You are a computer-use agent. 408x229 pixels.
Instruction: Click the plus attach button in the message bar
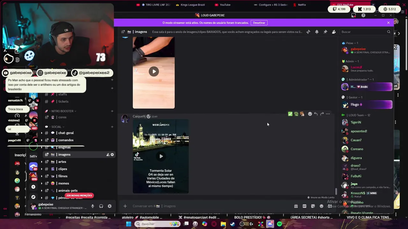[x=125, y=206]
